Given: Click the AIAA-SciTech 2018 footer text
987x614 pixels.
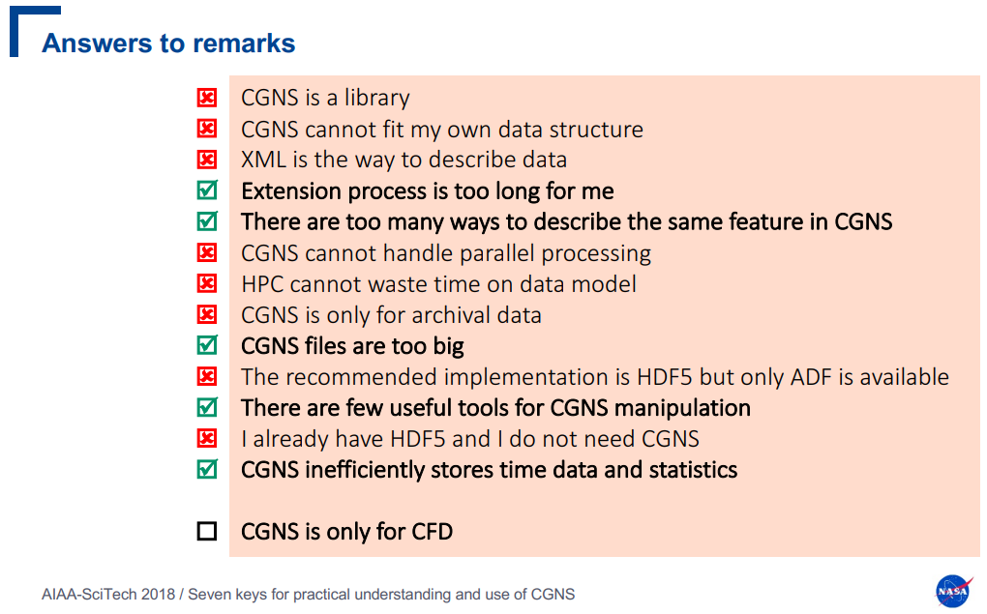Looking at the screenshot, I should tap(308, 594).
